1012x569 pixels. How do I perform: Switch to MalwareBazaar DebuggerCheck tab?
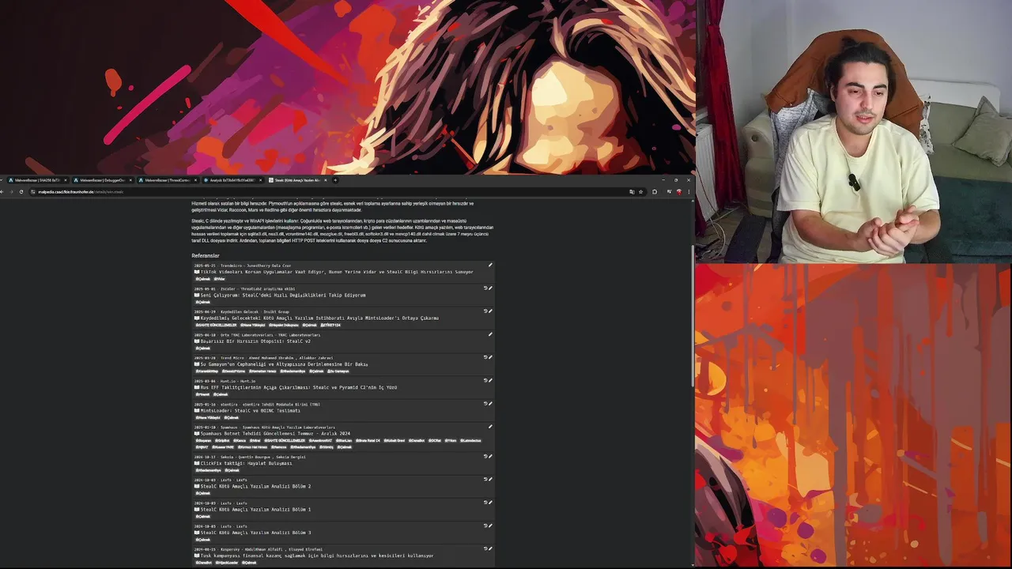point(102,180)
